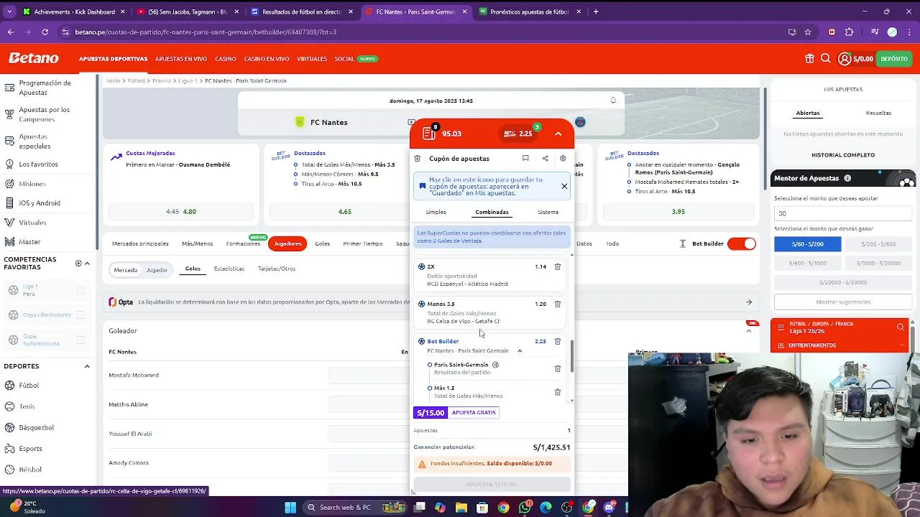Open the Estadísticas sub-tab
The height and width of the screenshot is (517, 920).
point(229,269)
